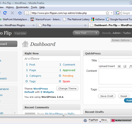The image size is (132, 124).
Task: Open the address bar history dropdown arrow
Action: point(112,13)
